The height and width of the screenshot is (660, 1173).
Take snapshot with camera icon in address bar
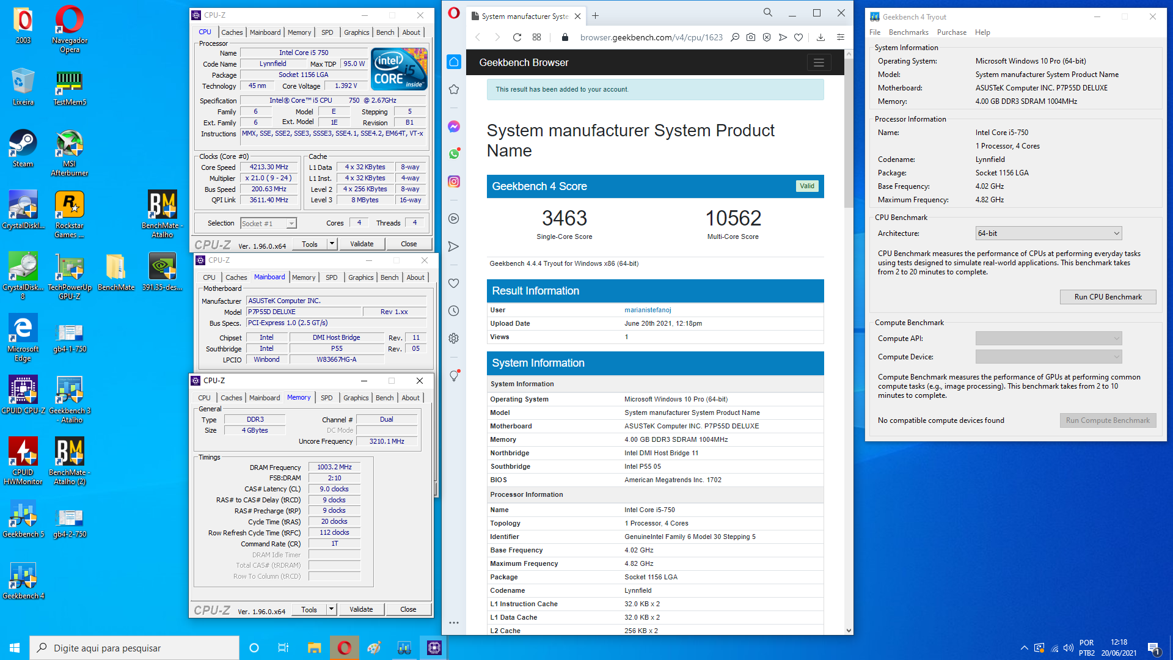click(x=751, y=37)
